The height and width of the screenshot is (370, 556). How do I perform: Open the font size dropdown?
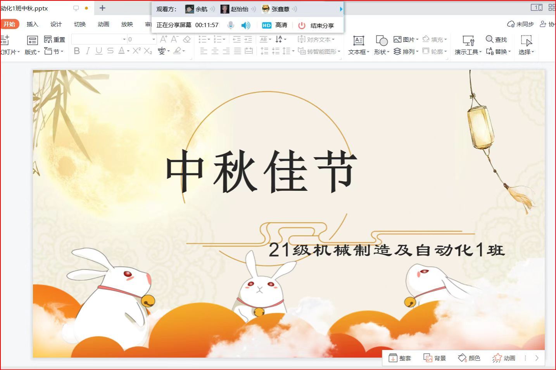pyautogui.click(x=154, y=39)
